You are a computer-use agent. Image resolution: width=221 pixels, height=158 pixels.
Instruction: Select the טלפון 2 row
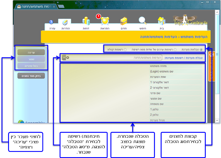coord(176,115)
